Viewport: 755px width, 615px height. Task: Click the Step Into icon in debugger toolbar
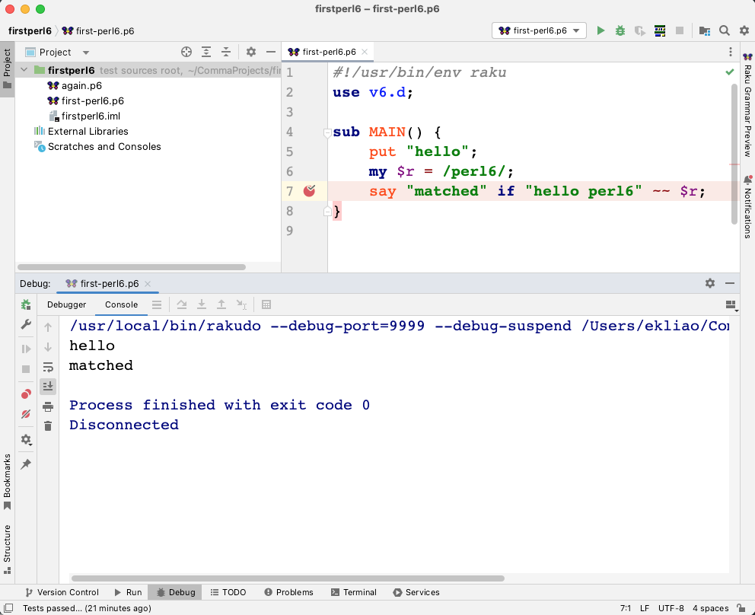[201, 304]
